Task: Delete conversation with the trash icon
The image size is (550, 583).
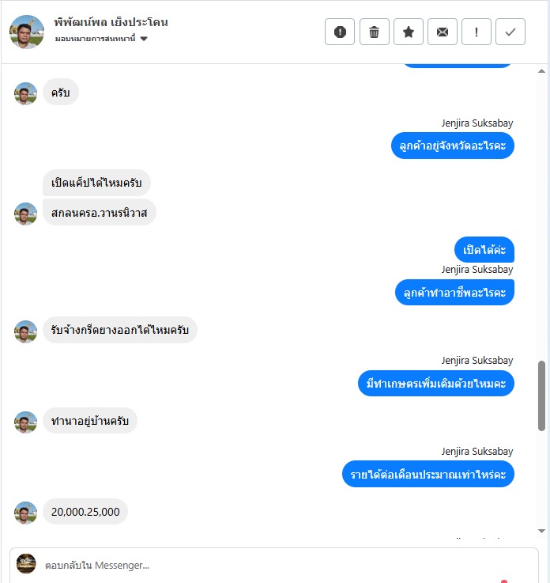Action: coord(374,32)
